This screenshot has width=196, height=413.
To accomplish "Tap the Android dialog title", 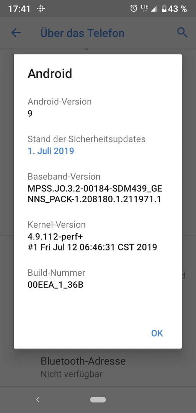I will 50,73.
